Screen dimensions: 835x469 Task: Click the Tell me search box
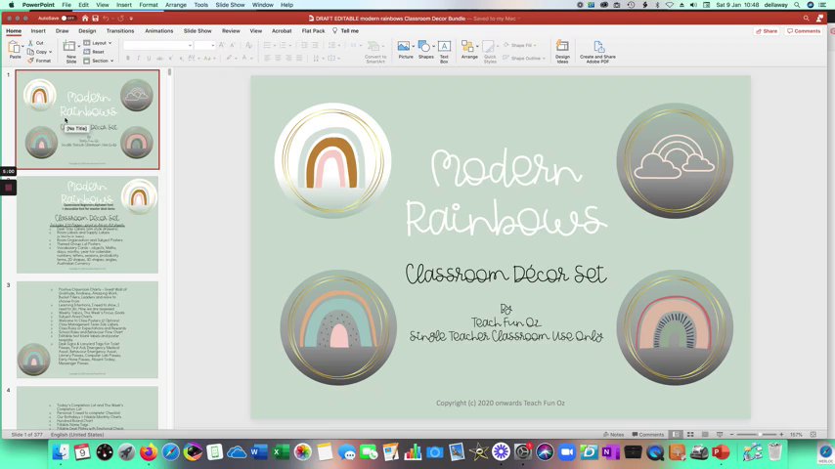click(345, 31)
